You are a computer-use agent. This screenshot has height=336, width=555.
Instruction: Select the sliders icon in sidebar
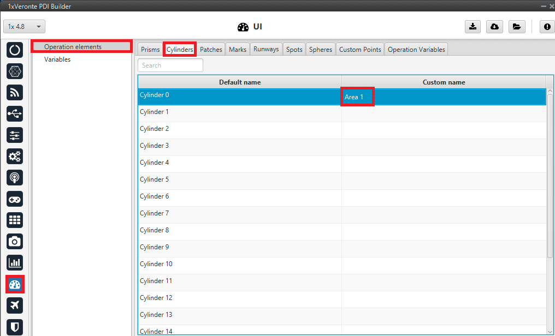pos(15,135)
